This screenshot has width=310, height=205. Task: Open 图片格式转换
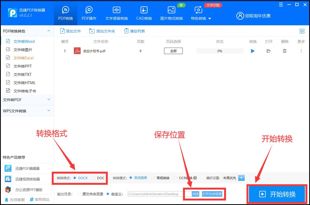tap(171, 13)
